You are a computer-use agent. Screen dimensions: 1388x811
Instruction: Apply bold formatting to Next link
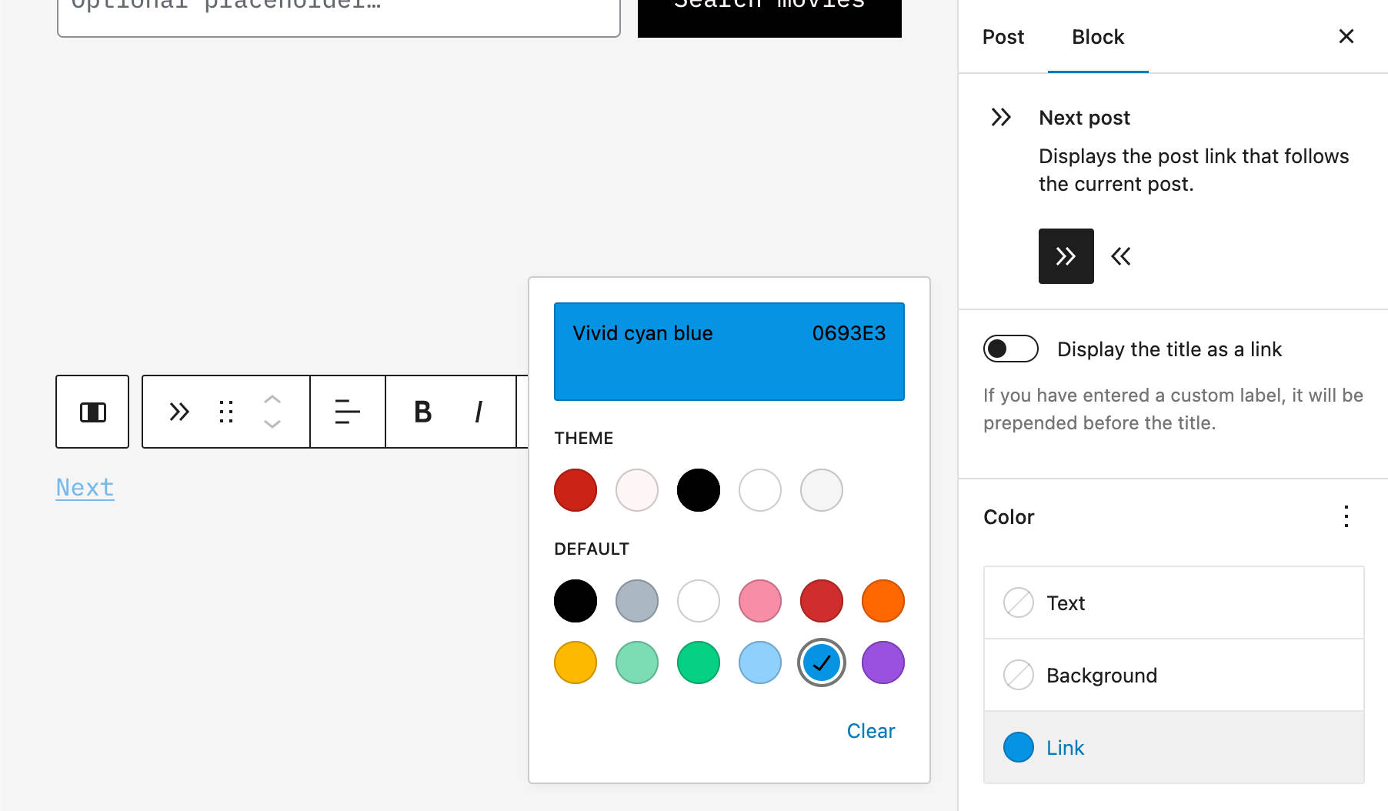click(422, 412)
